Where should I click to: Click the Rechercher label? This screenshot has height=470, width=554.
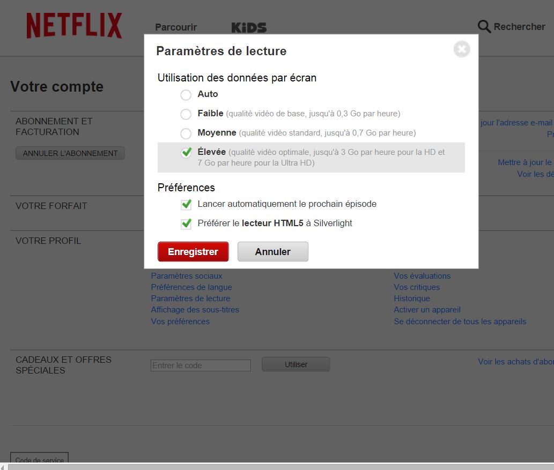[519, 27]
